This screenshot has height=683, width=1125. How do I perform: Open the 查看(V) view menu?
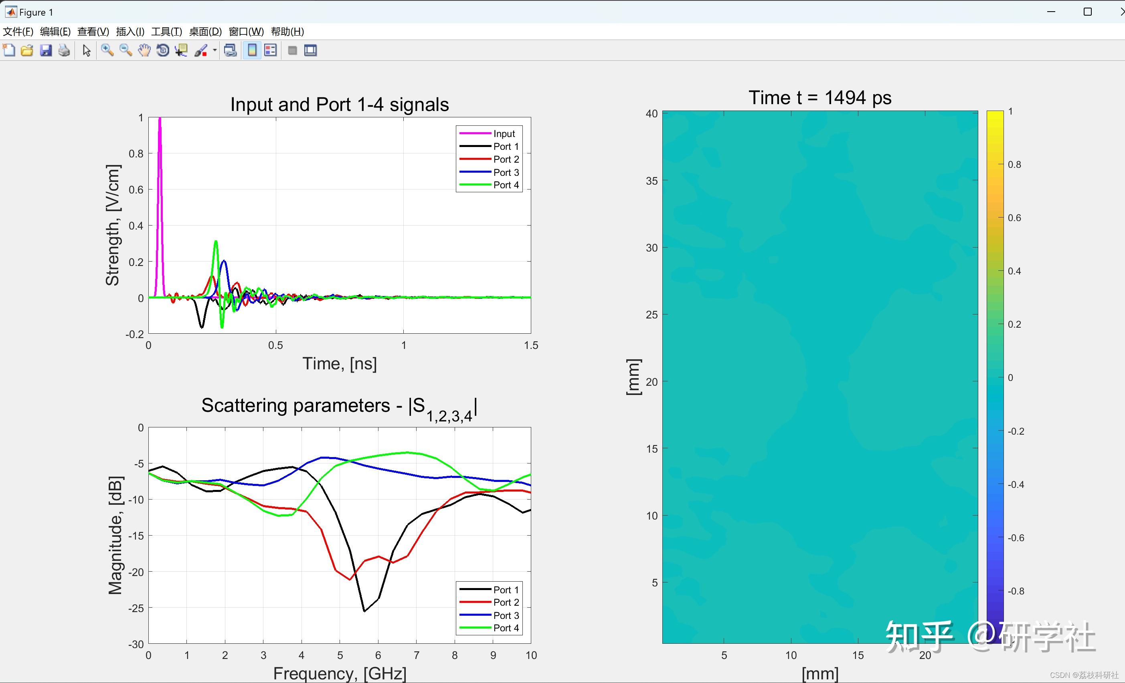(x=93, y=32)
